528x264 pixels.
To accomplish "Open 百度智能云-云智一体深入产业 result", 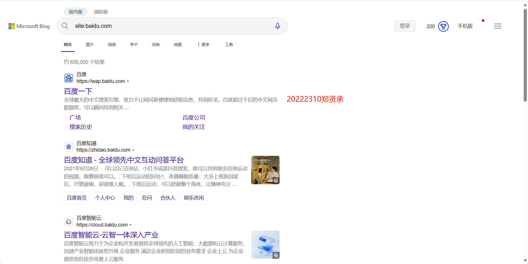I will tap(111, 235).
